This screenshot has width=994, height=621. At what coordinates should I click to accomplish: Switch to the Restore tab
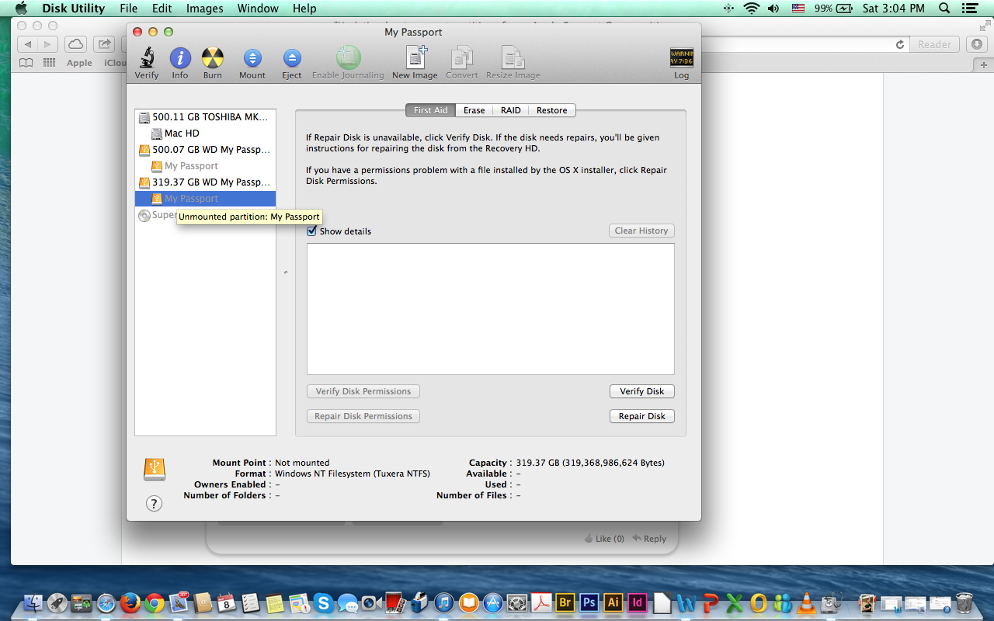tap(552, 110)
